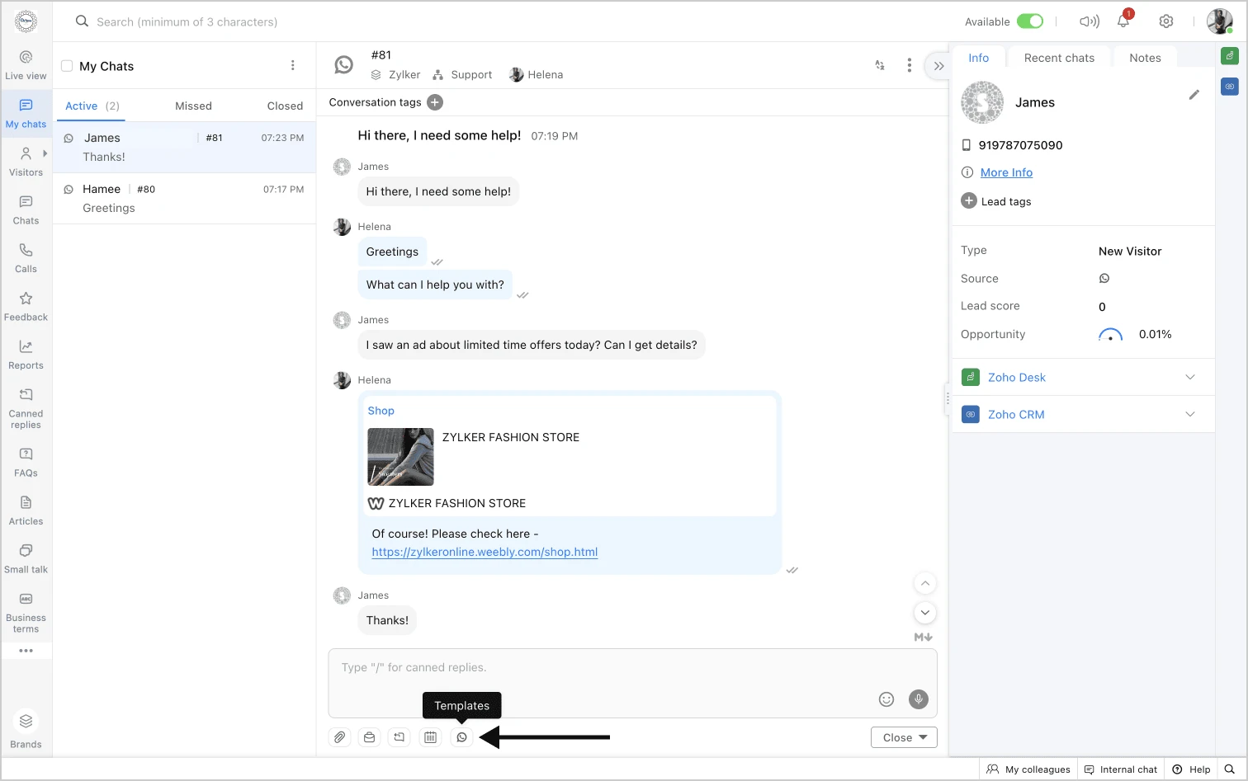The image size is (1248, 781).
Task: Click the attachment paperclip icon
Action: [339, 737]
